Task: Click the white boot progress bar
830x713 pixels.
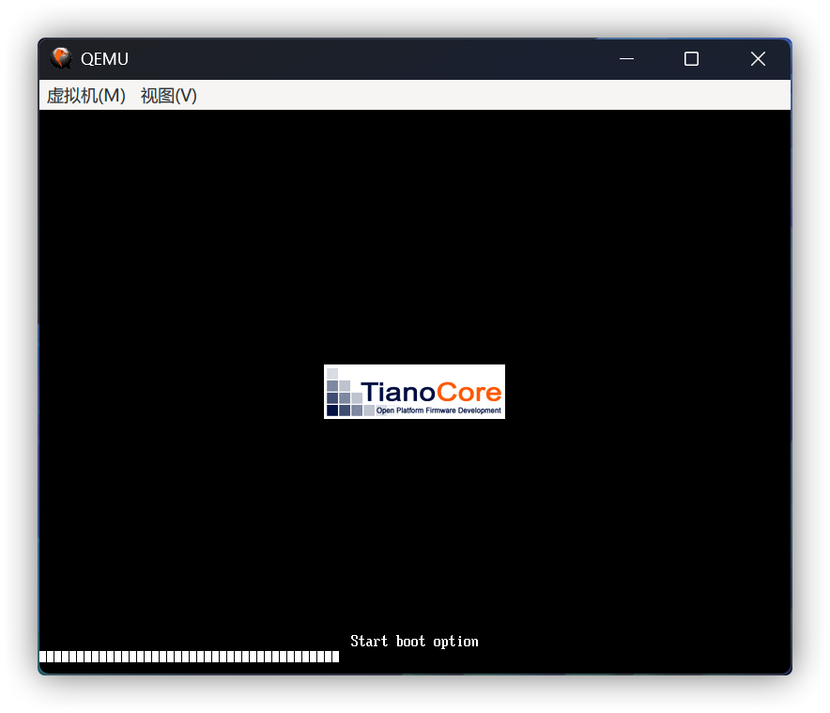Action: tap(189, 657)
